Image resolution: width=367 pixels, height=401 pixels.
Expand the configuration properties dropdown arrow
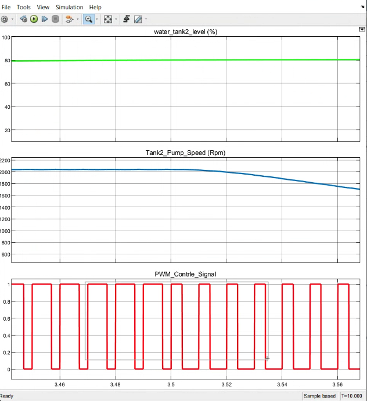(12, 19)
